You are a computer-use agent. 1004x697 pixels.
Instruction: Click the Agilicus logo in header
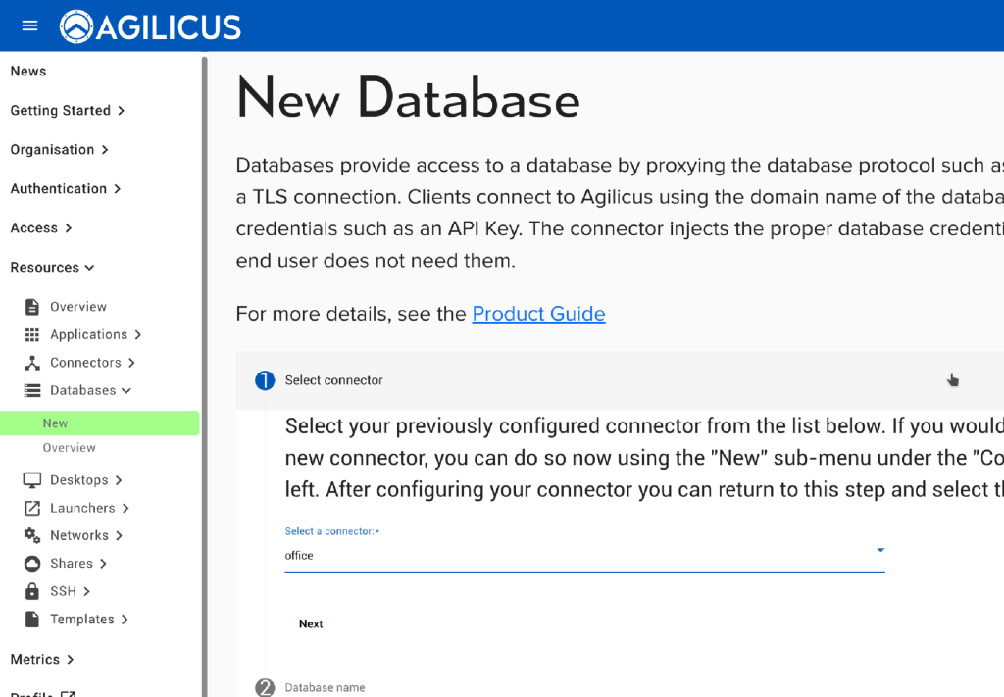tap(150, 26)
